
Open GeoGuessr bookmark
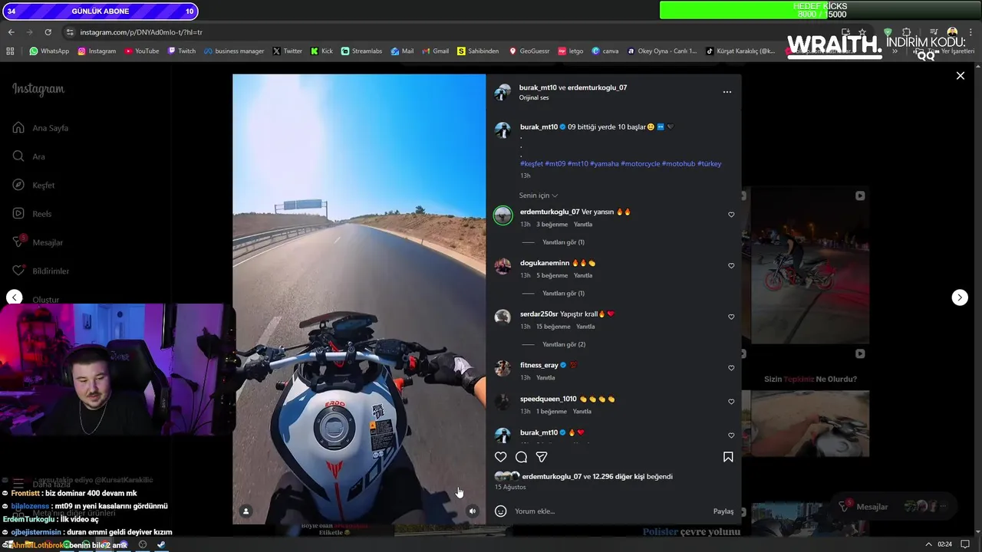tap(529, 51)
